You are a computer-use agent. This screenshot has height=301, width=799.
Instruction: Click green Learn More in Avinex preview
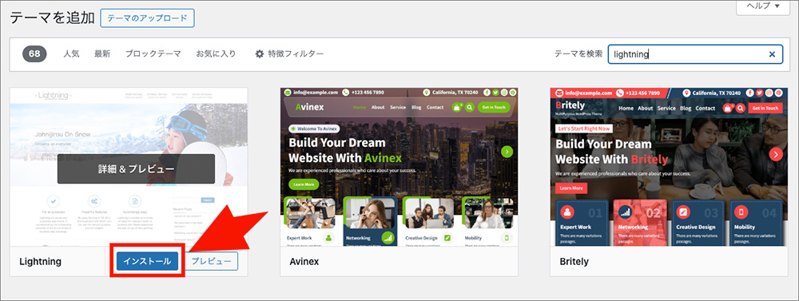(x=304, y=184)
